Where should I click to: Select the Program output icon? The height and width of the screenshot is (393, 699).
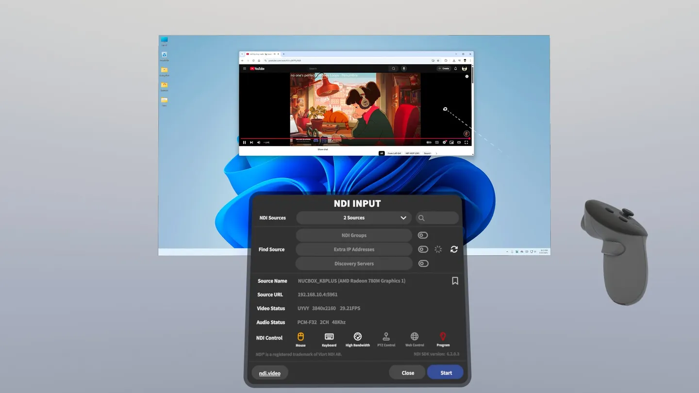tap(443, 337)
